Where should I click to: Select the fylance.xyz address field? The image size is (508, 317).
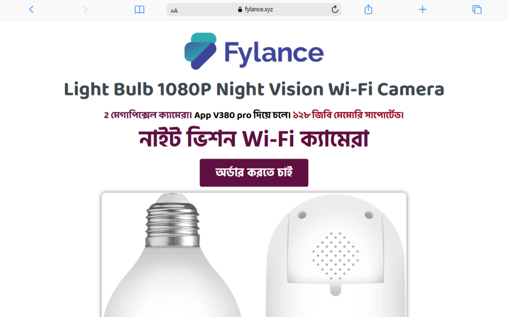(x=254, y=9)
